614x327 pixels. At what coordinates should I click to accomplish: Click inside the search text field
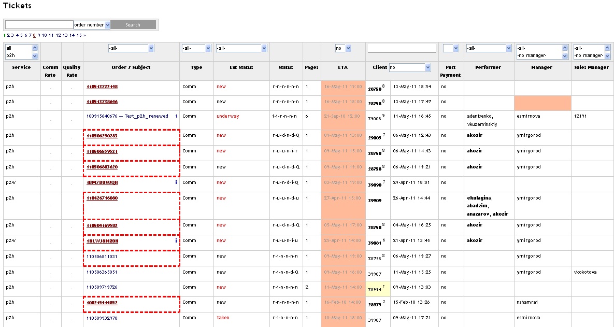[38, 24]
